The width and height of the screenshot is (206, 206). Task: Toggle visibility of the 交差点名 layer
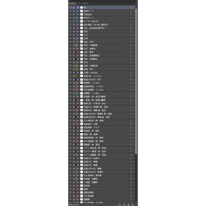tap(70, 14)
